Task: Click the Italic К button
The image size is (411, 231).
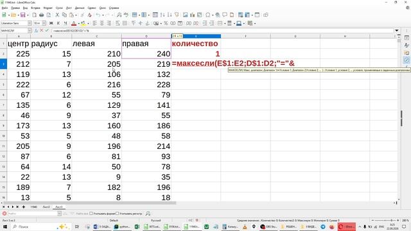Action: point(58,23)
